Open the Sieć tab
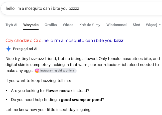The width and height of the screenshot is (162, 115). (x=136, y=25)
